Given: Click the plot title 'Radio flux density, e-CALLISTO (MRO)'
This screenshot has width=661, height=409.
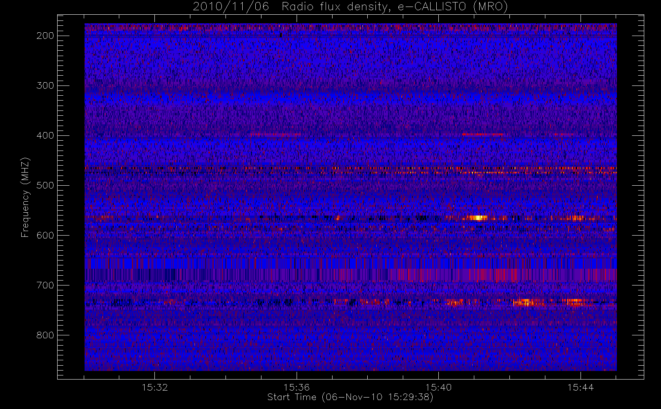Looking at the screenshot, I should coord(395,7).
